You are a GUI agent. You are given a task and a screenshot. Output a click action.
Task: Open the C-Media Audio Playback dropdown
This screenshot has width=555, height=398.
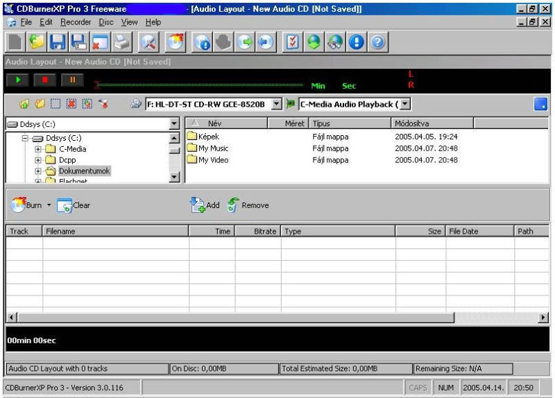click(405, 105)
